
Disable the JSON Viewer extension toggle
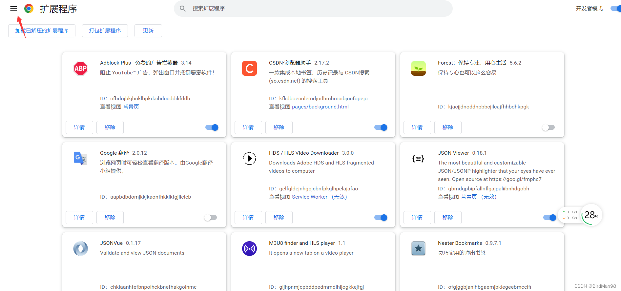coord(550,218)
